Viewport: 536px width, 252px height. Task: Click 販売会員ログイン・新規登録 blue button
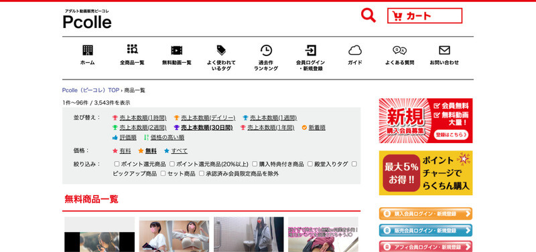[x=425, y=231]
